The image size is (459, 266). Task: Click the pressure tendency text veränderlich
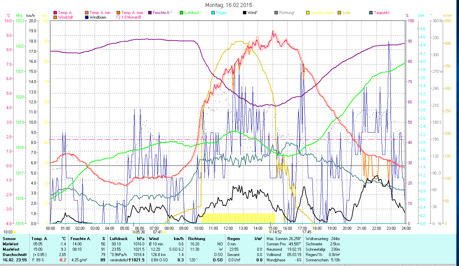tap(119, 260)
